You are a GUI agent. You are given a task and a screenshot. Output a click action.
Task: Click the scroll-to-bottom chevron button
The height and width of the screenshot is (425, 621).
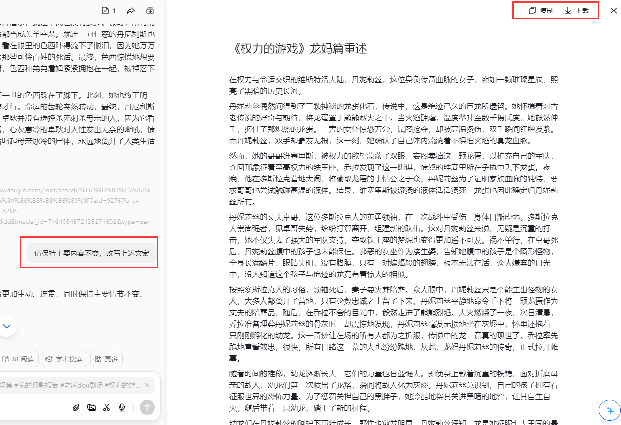[x=7, y=327]
